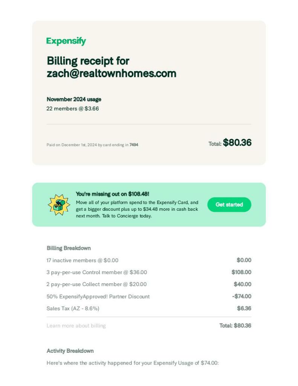Select the 17 inactive members row
Image resolution: width=298 pixels, height=386 pixels.
pyautogui.click(x=82, y=260)
